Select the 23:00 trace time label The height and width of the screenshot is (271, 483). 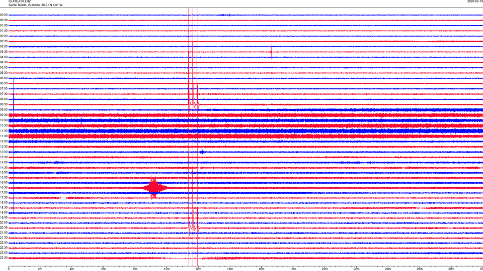click(x=4, y=253)
